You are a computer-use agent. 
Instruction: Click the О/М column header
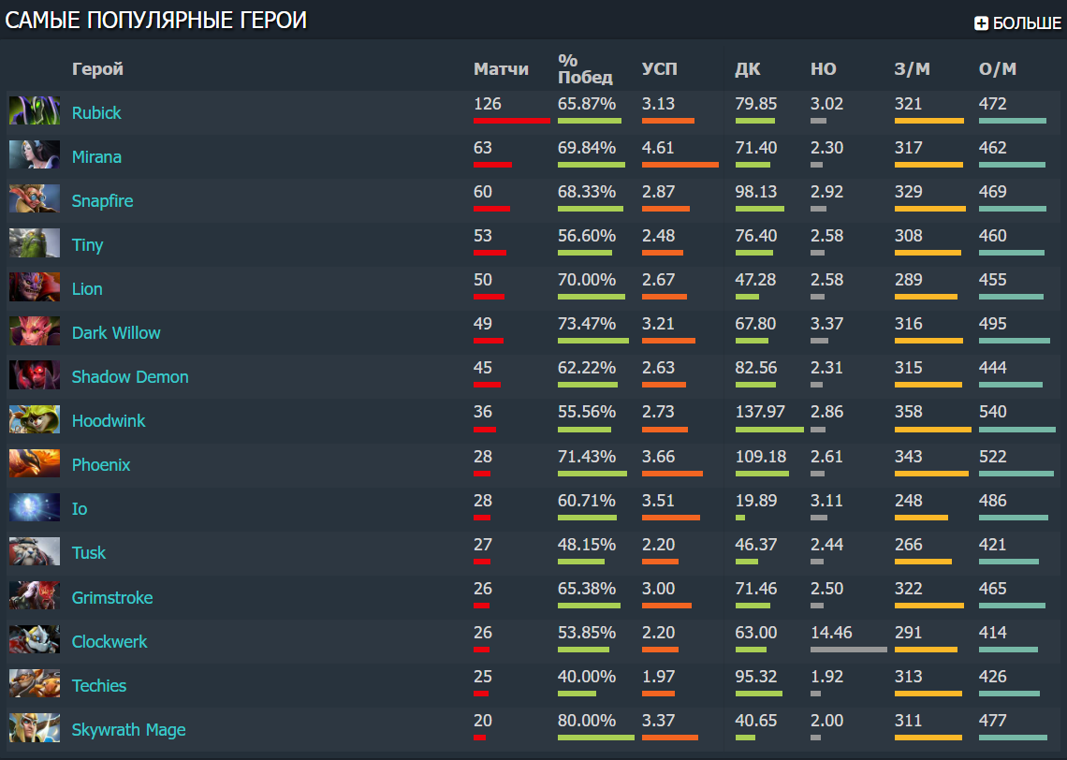997,68
